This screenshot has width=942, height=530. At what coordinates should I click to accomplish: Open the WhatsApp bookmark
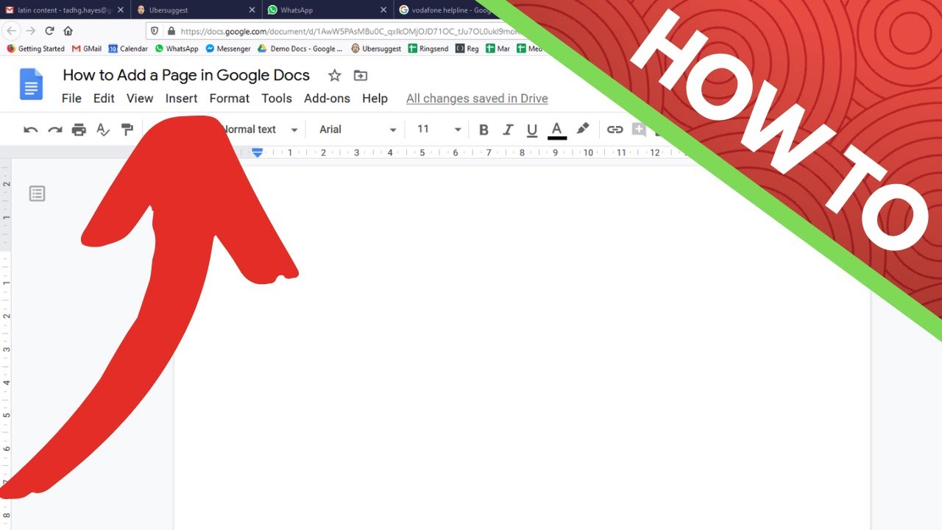click(x=177, y=49)
